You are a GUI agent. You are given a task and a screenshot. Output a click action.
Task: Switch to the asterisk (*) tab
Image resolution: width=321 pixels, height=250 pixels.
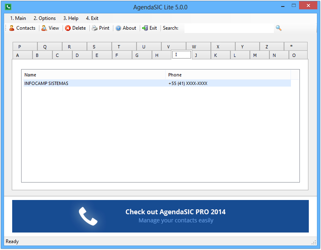click(x=296, y=46)
